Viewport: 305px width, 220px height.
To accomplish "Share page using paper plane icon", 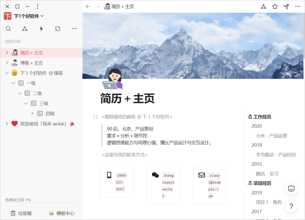I will coord(286,6).
